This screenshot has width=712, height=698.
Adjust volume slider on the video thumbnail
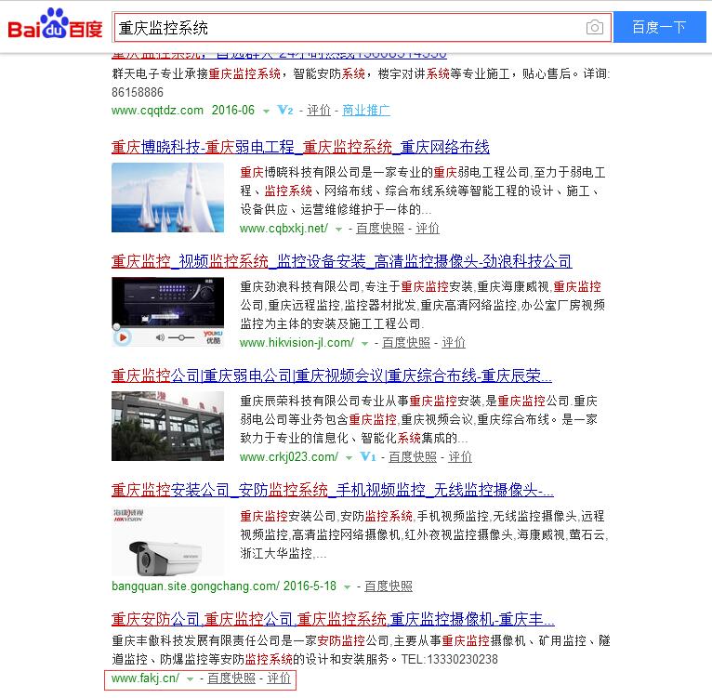click(182, 337)
